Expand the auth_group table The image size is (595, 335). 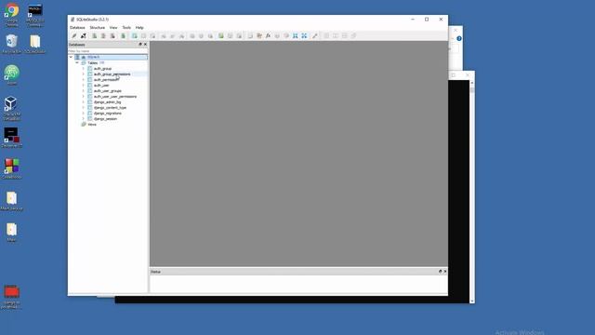(x=84, y=68)
